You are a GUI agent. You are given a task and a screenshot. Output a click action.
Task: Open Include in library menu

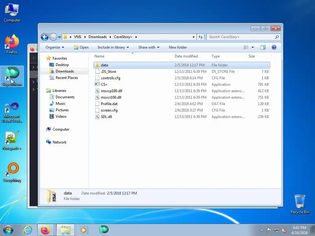click(113, 47)
